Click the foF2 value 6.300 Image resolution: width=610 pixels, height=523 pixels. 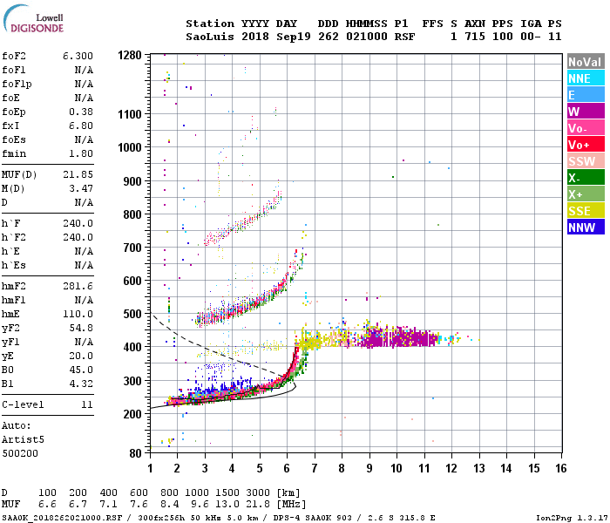[x=78, y=56]
